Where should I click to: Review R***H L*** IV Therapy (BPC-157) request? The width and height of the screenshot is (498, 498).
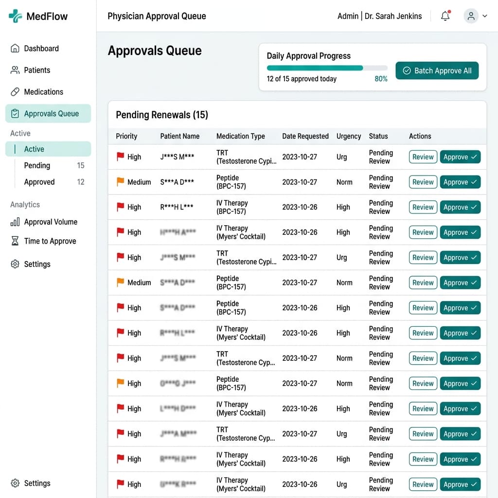[x=423, y=207]
